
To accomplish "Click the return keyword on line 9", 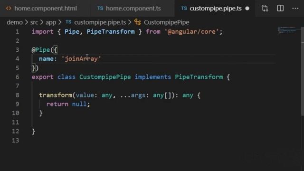I will [x=57, y=104].
